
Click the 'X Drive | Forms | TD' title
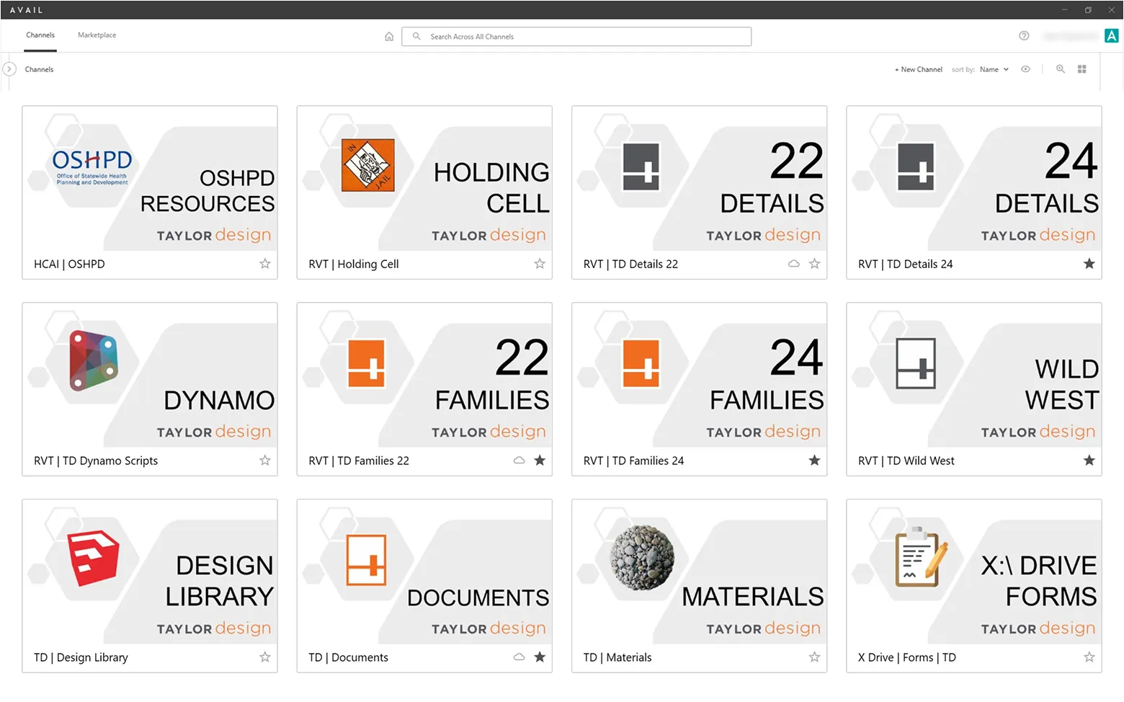tap(907, 658)
